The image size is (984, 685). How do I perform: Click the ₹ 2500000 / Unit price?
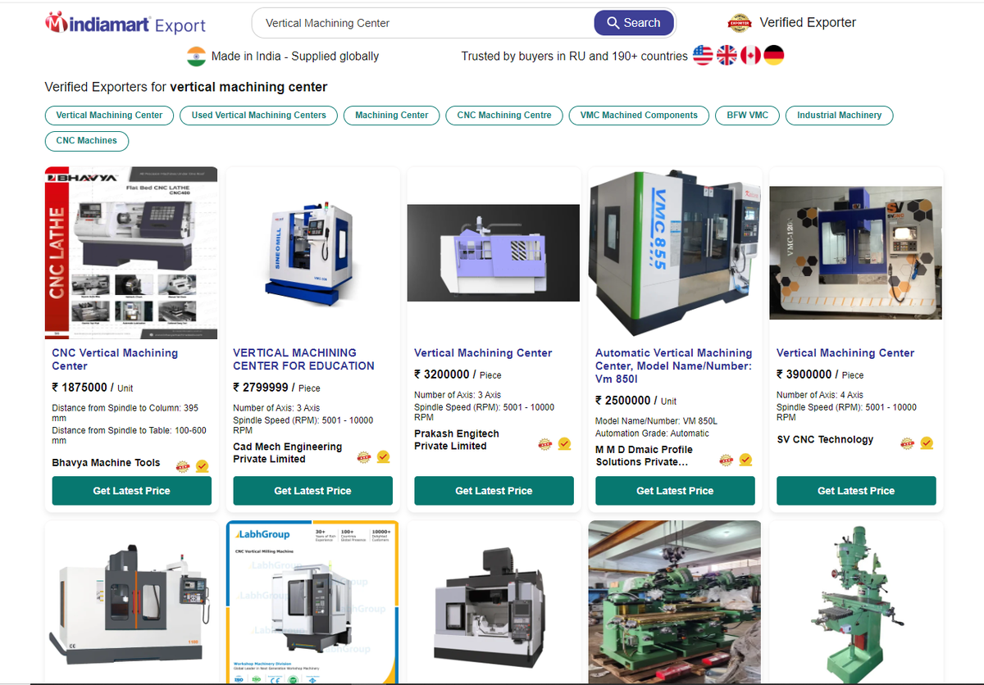636,401
